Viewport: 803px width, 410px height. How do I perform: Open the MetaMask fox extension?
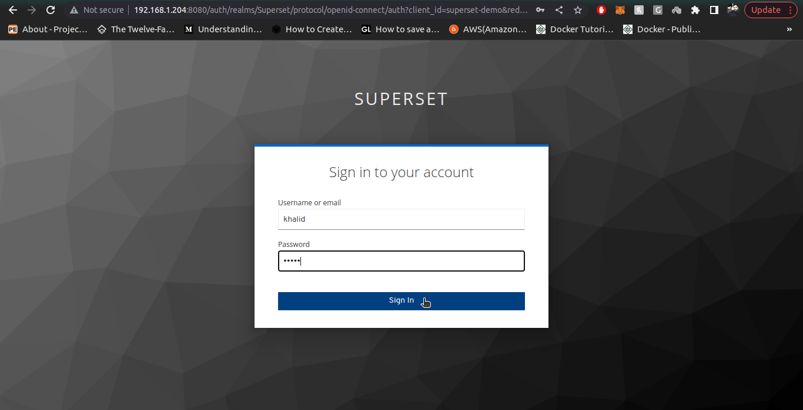click(620, 10)
